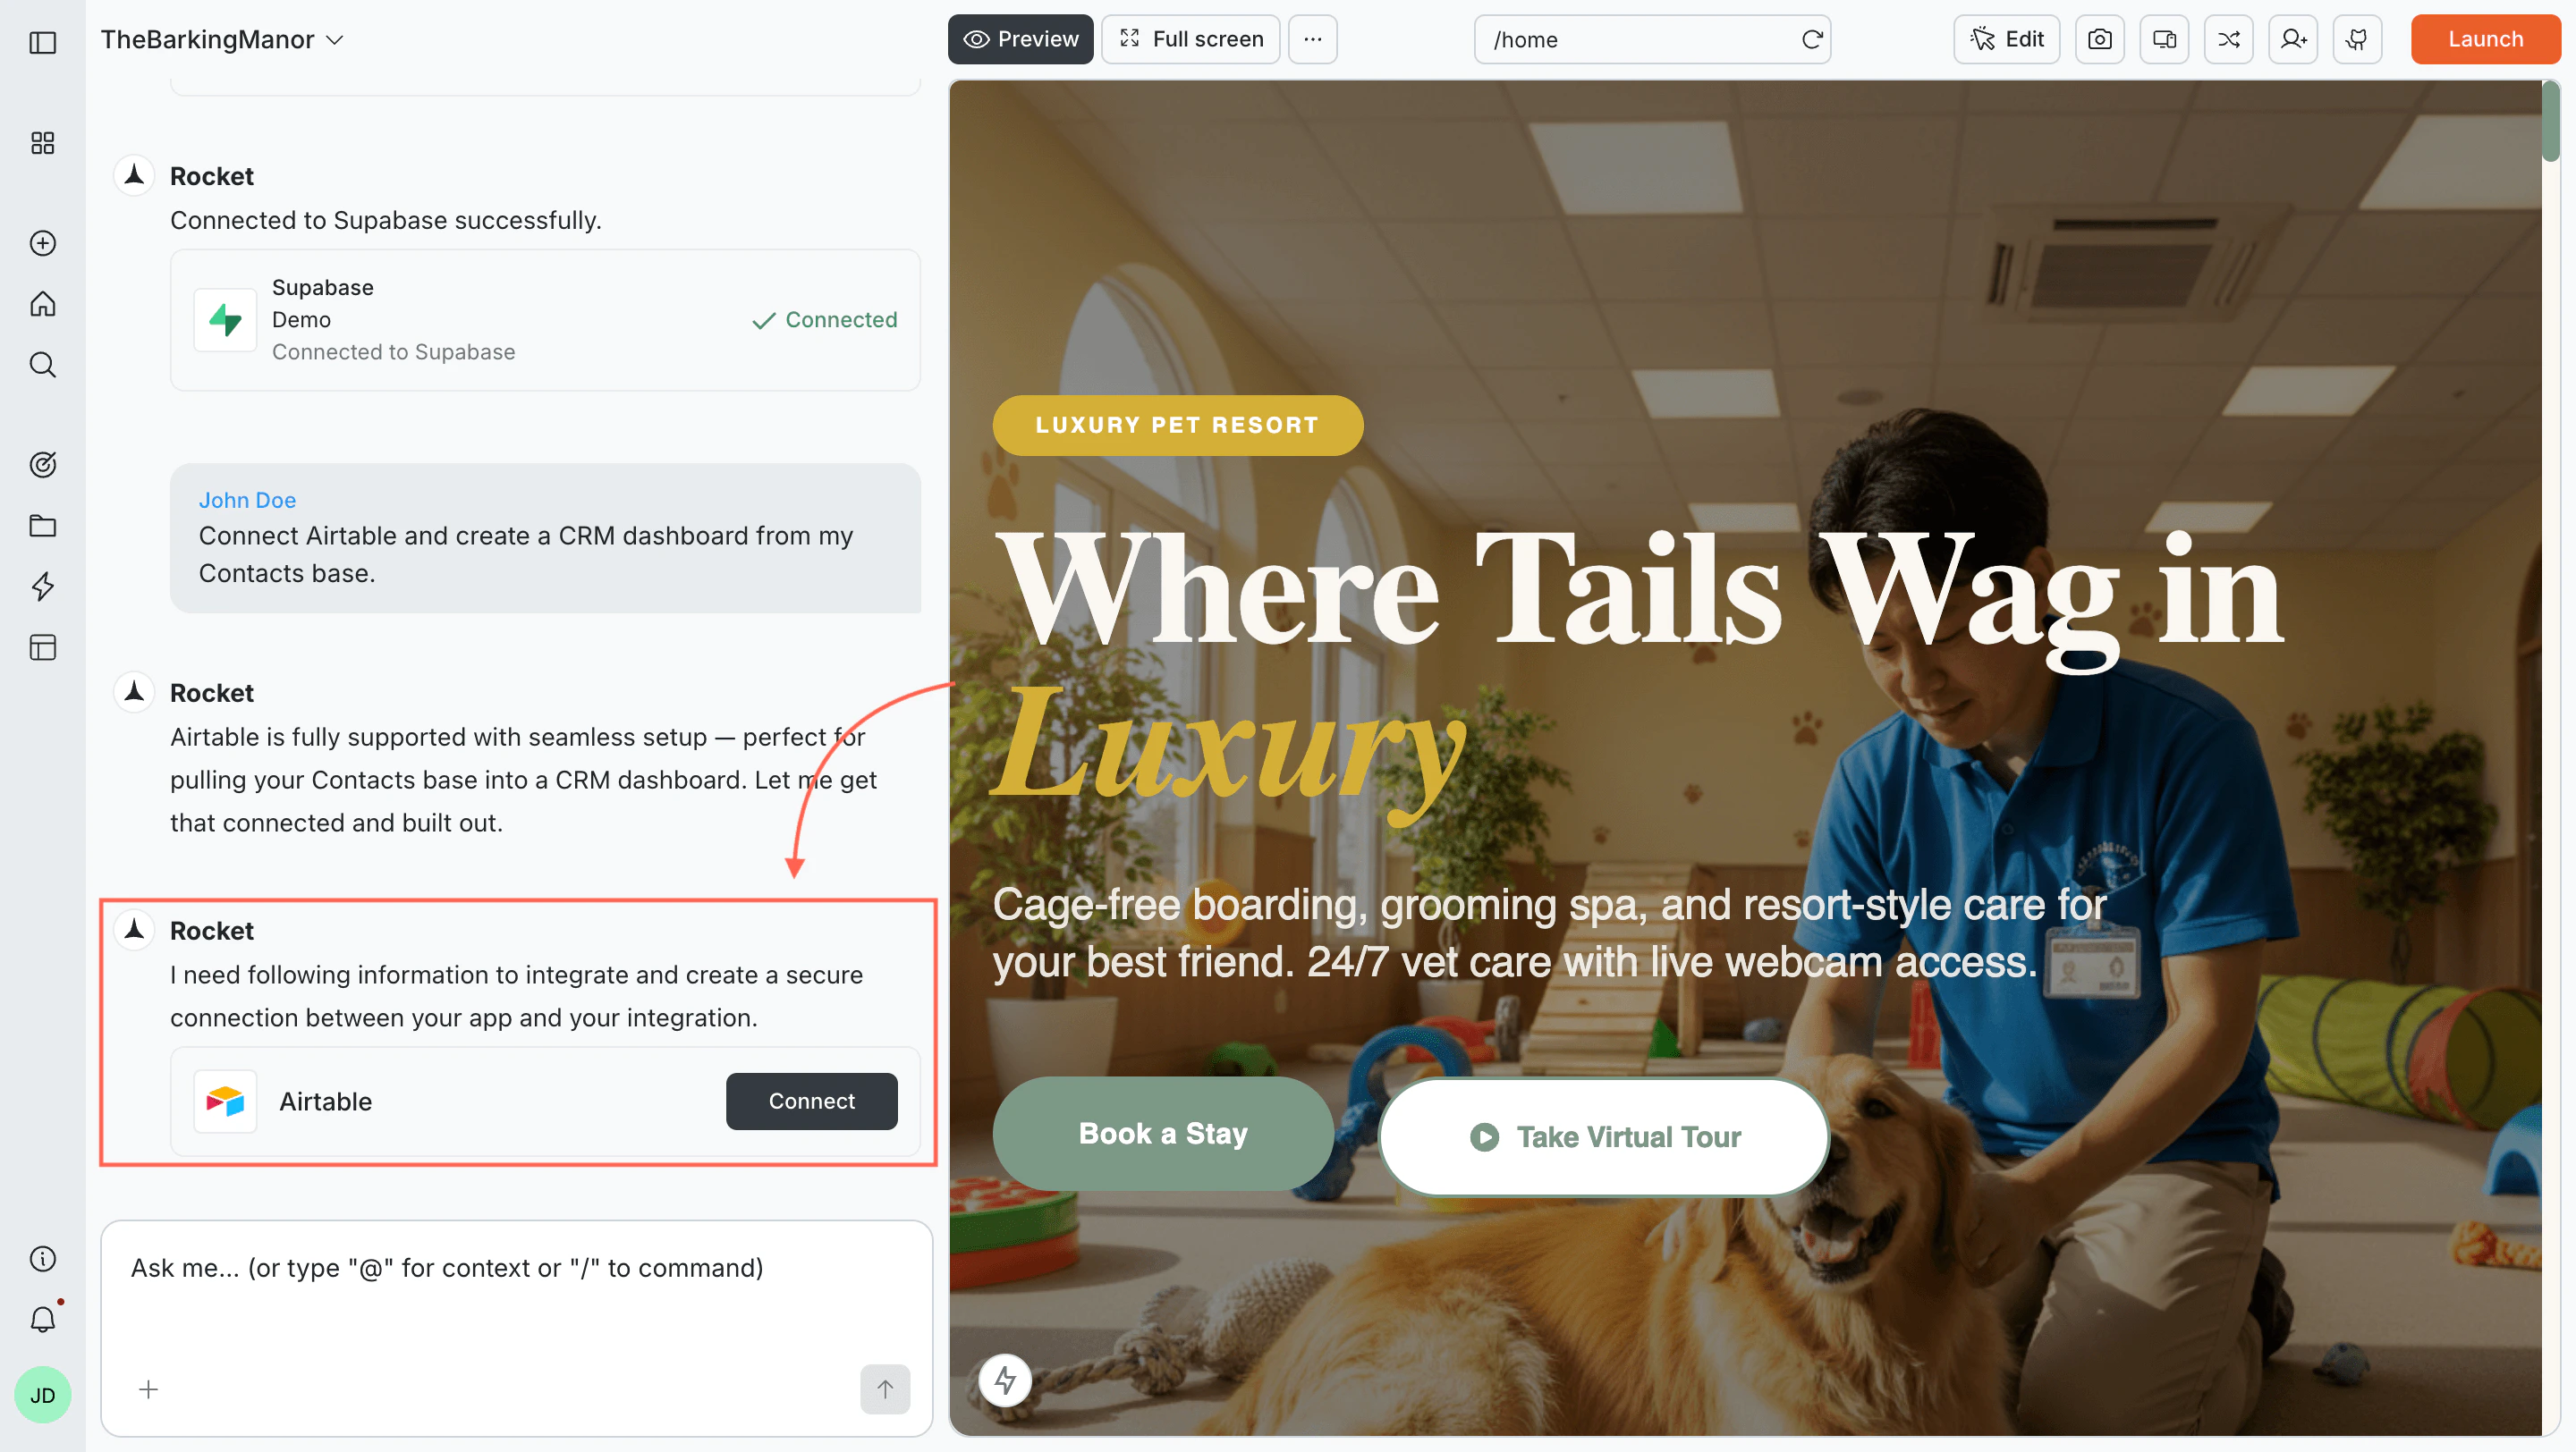Image resolution: width=2576 pixels, height=1452 pixels.
Task: Toggle the left sidebar panel icon
Action: tap(42, 42)
